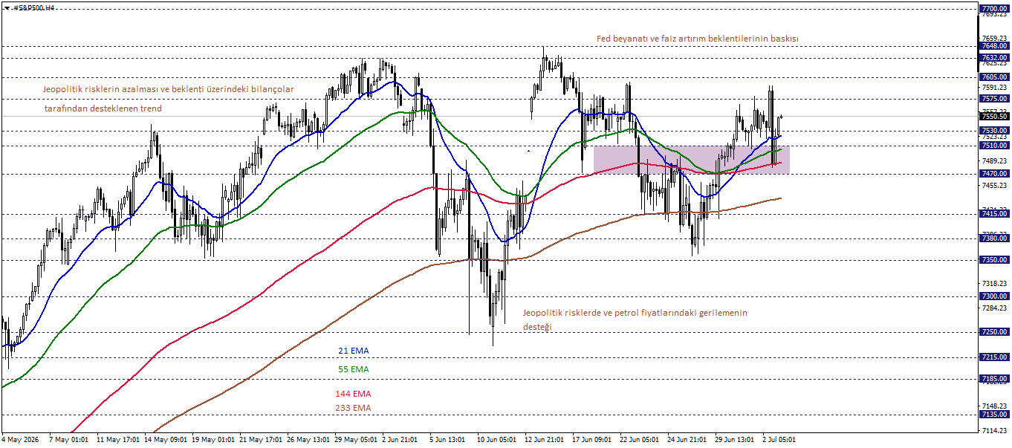Image resolution: width=1012 pixels, height=448 pixels.
Task: Click the chart menu triangle beside #S&P500,H4
Action: [7, 7]
